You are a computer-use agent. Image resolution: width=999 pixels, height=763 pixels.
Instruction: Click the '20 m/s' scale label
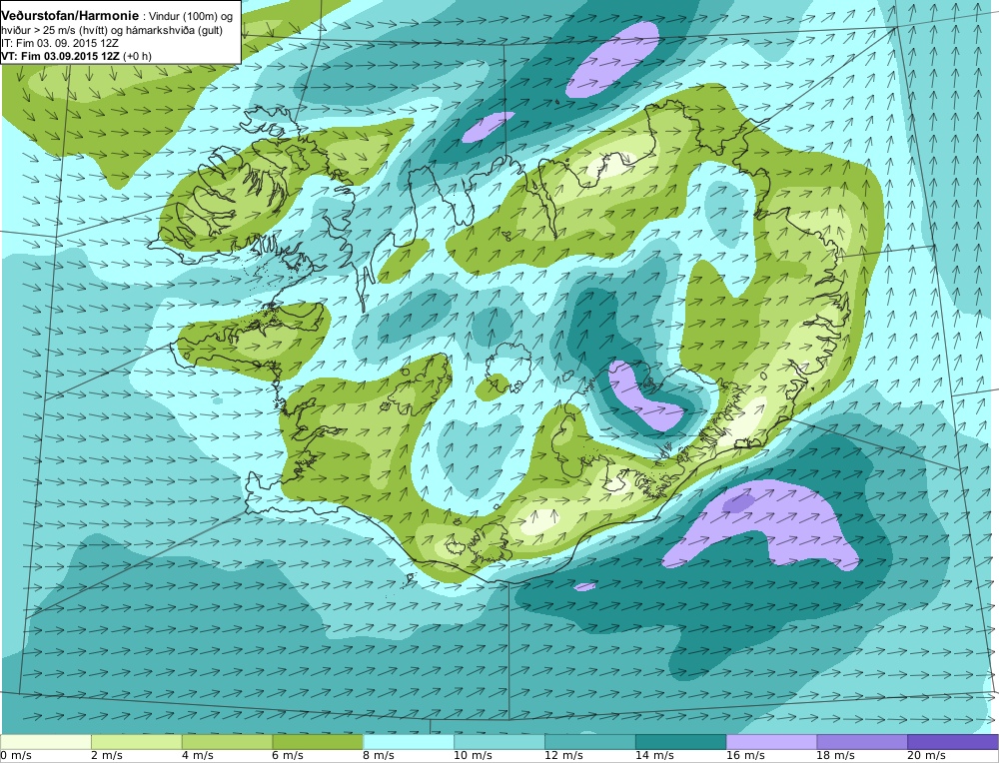point(927,756)
